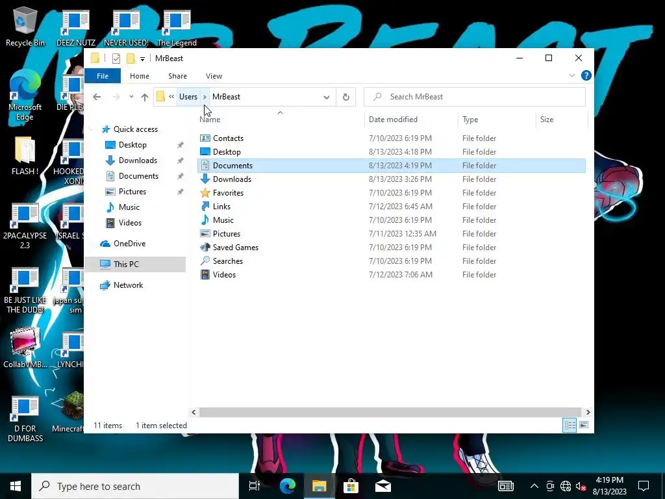Select the Desktop folder icon in file list
Image resolution: width=665 pixels, height=499 pixels.
(x=205, y=152)
